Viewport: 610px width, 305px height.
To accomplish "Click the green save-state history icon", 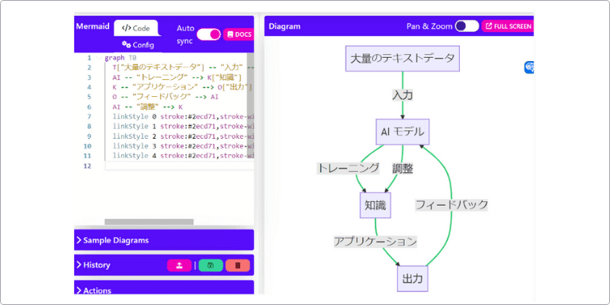I will click(x=210, y=265).
